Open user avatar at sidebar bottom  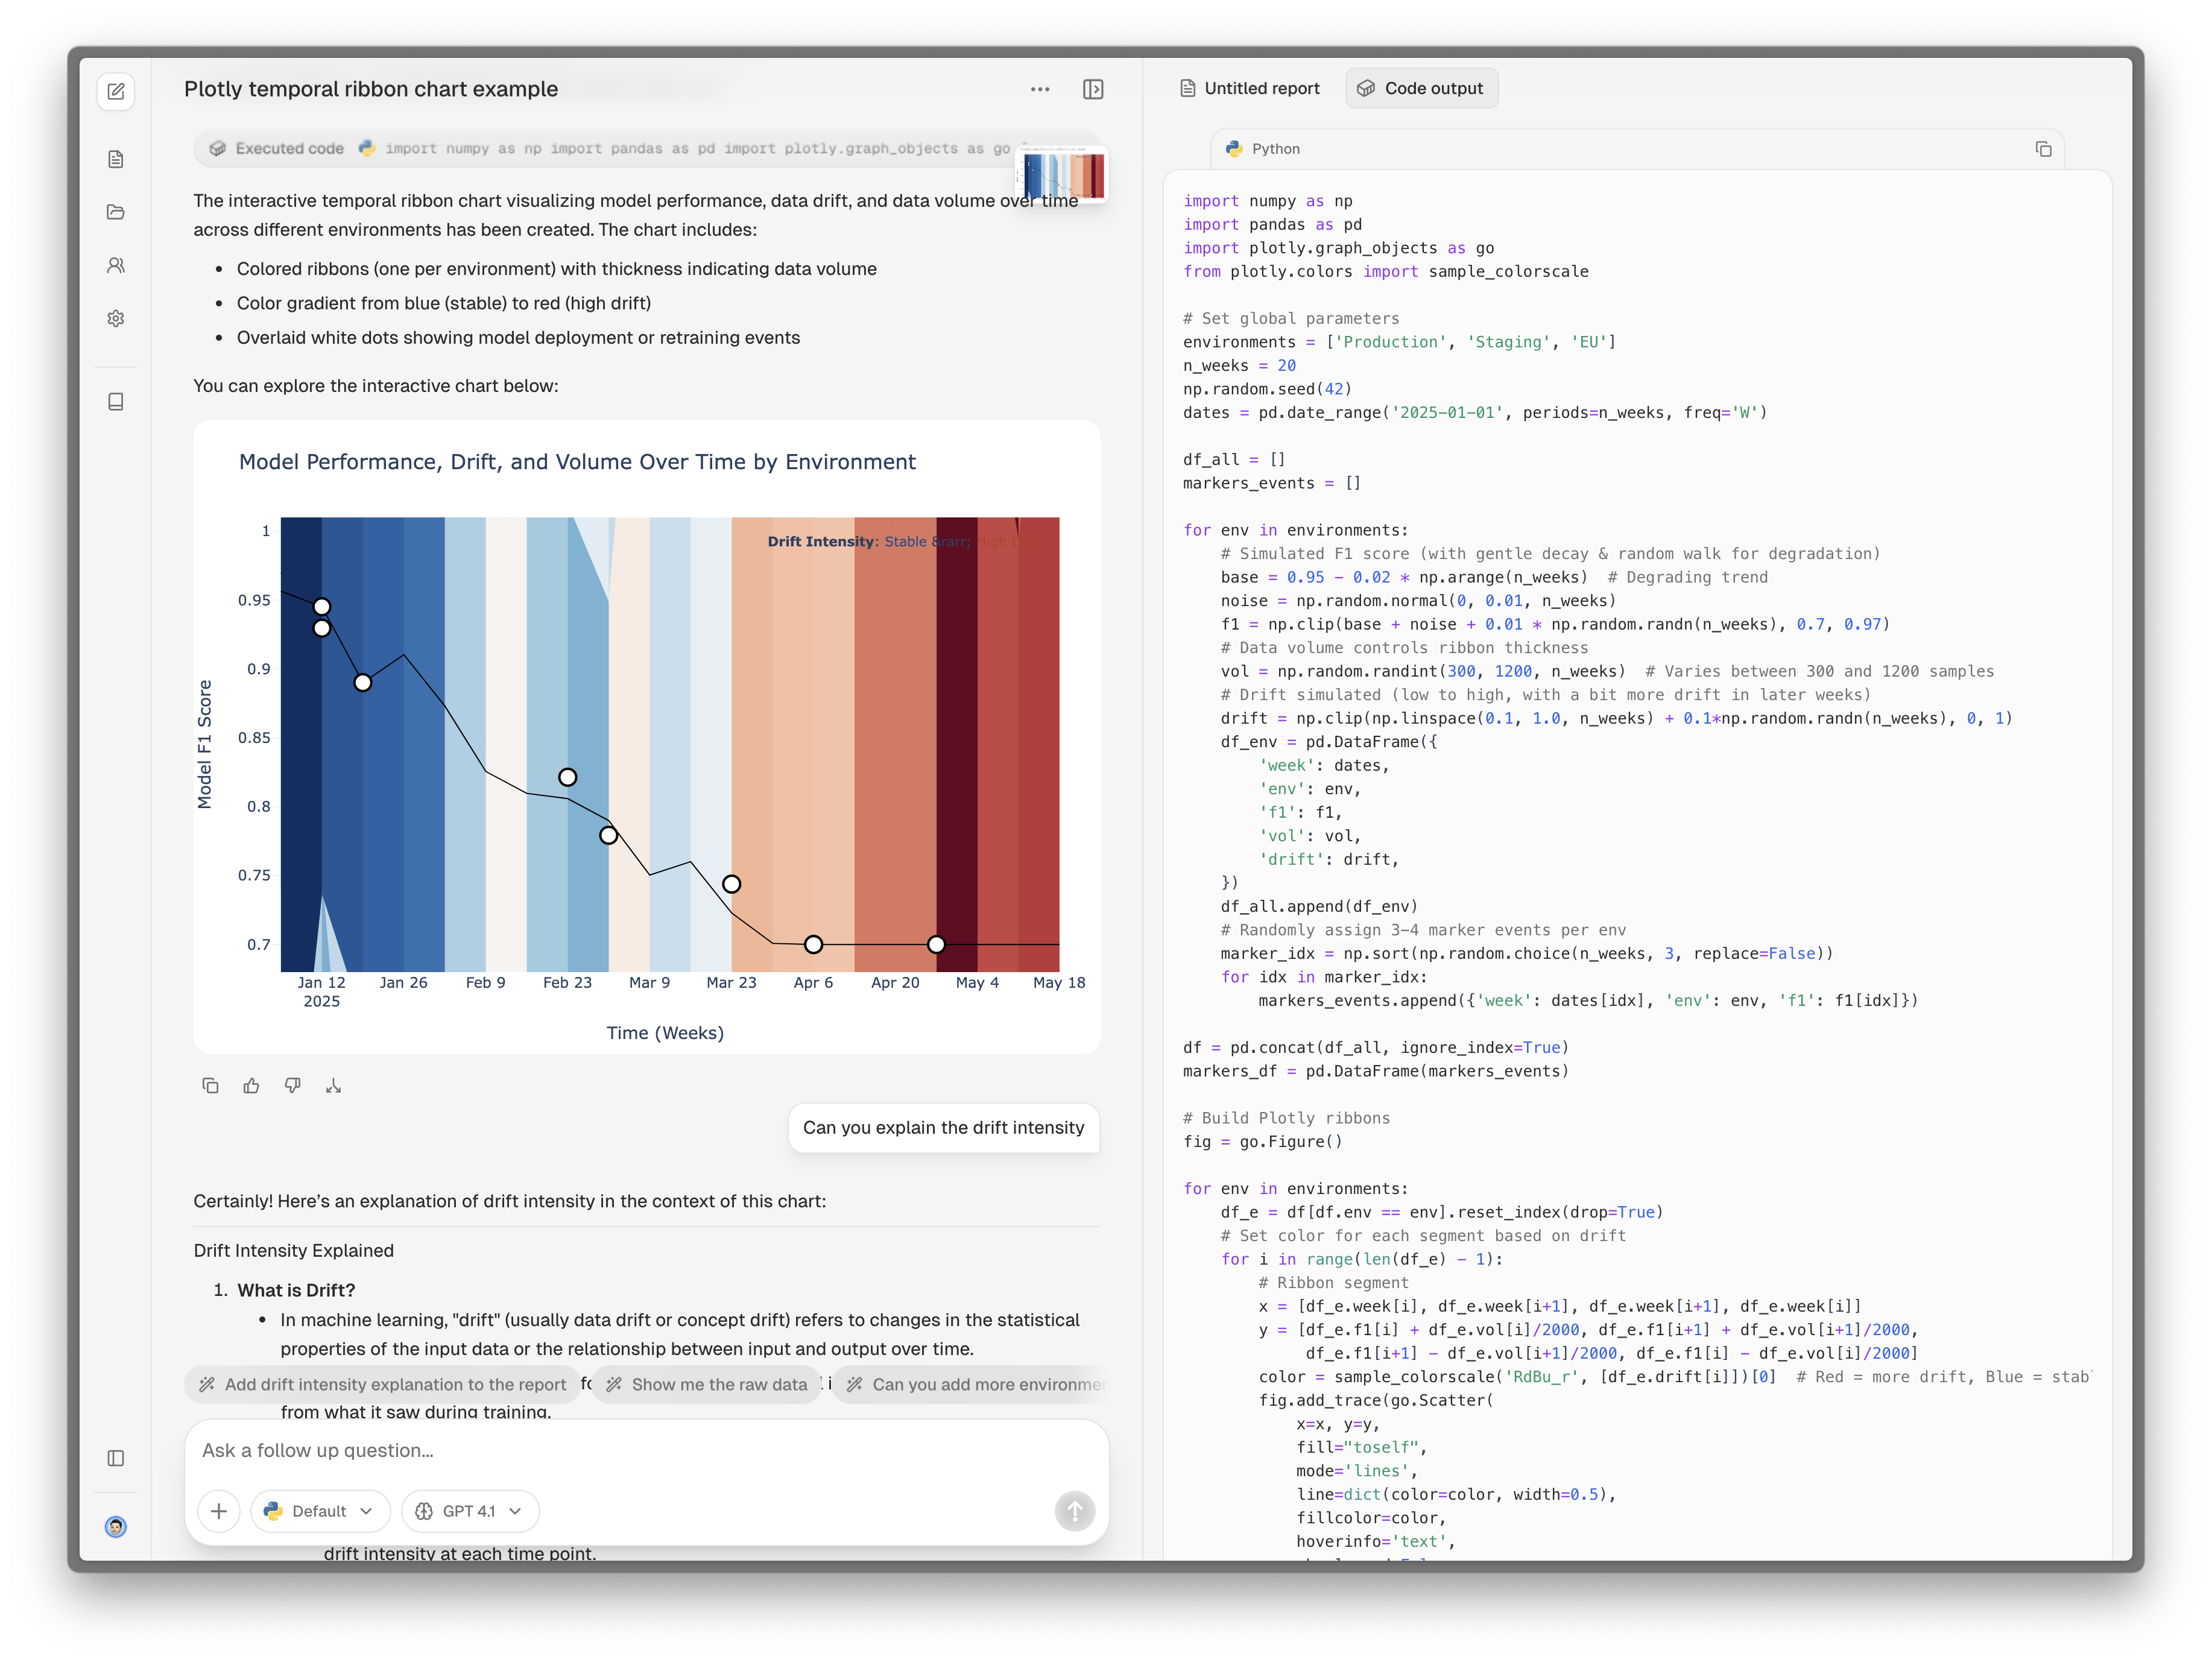[116, 1526]
